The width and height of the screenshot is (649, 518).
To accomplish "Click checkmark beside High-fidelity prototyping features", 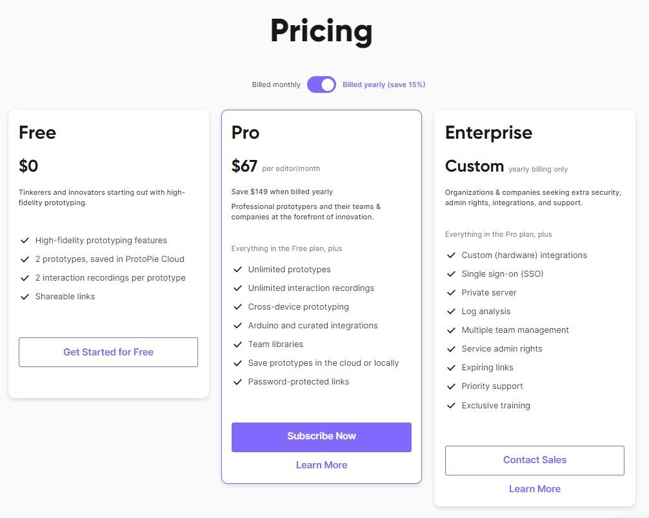I will [x=25, y=241].
